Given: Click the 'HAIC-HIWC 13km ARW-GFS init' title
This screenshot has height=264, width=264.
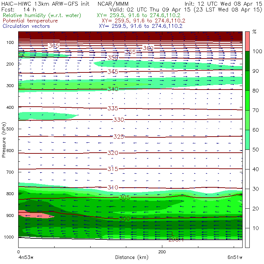Looking at the screenshot, I should (x=45, y=4).
